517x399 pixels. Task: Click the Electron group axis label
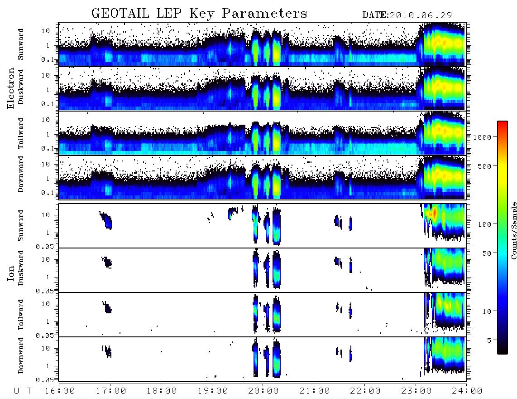11,88
